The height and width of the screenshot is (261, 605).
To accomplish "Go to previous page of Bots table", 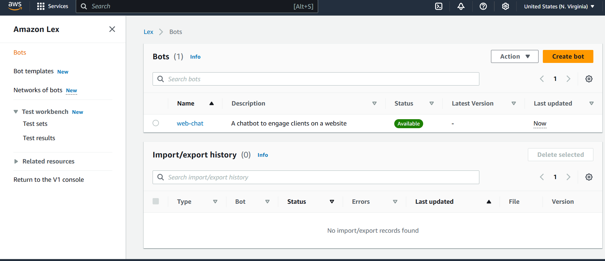I will pos(542,79).
